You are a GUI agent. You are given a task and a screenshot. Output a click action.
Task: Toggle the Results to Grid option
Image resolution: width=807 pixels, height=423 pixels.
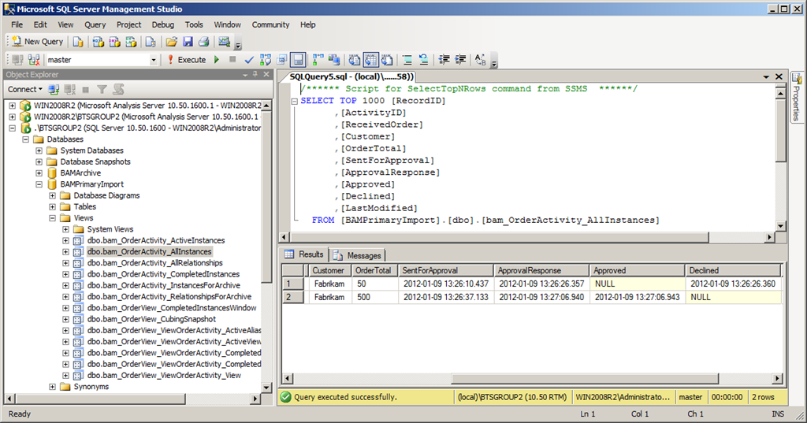370,60
